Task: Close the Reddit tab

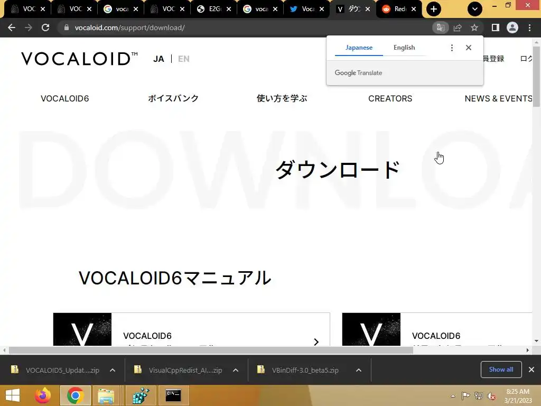Action: point(414,9)
